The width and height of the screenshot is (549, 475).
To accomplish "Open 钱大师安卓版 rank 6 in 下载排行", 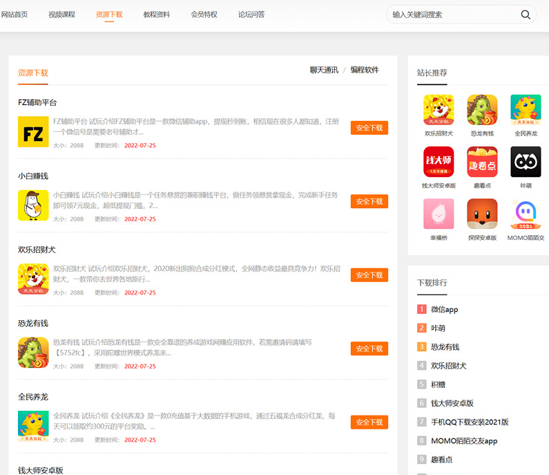I will pyautogui.click(x=452, y=403).
